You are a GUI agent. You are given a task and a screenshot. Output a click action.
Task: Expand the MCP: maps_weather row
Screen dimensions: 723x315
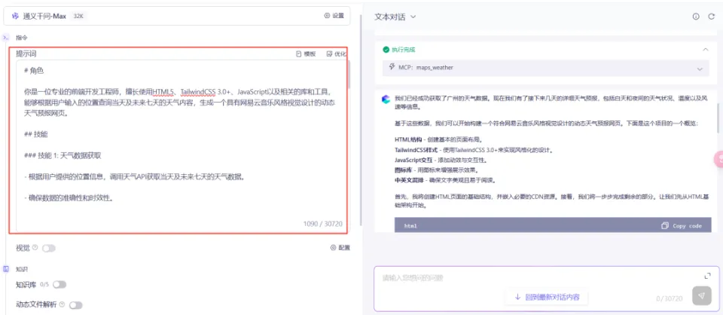(x=545, y=68)
